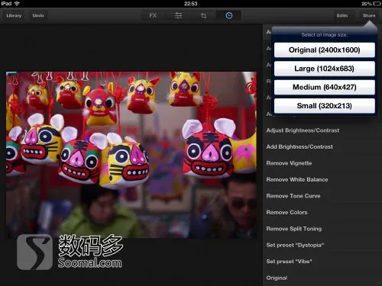Choose Small (320x213) image size
The width and height of the screenshot is (382, 286).
point(325,106)
